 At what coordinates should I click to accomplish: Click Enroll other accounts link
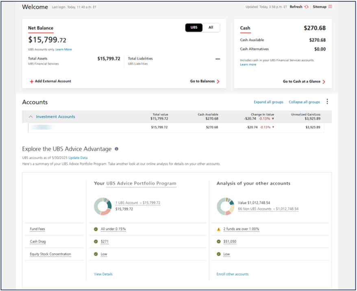pos(233,274)
